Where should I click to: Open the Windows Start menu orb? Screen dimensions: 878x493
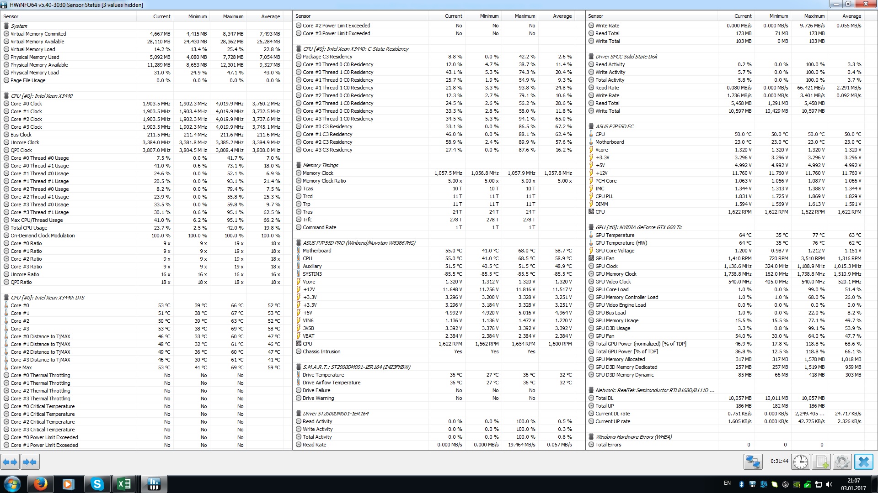[x=12, y=484]
